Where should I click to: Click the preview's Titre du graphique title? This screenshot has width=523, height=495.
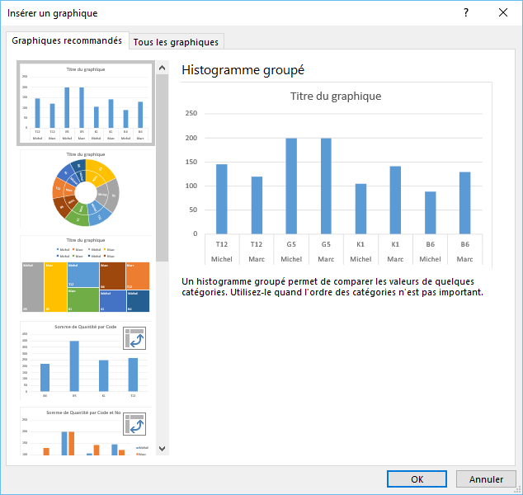[336, 96]
